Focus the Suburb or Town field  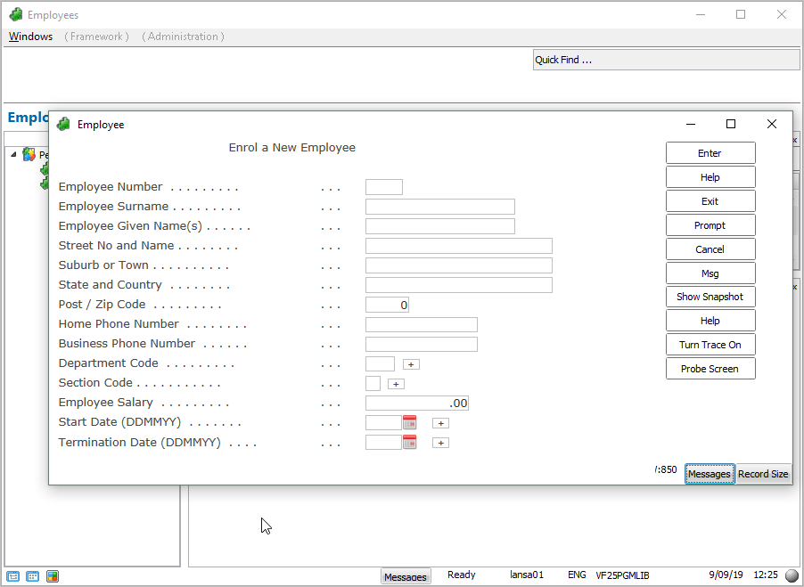point(459,265)
